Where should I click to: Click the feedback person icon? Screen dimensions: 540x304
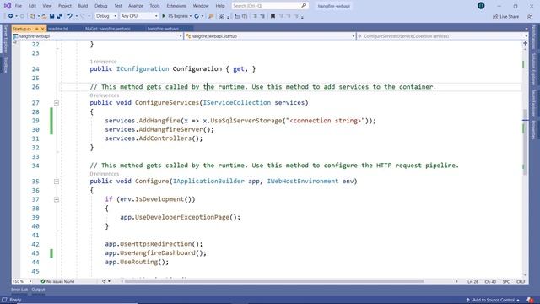[x=530, y=16]
